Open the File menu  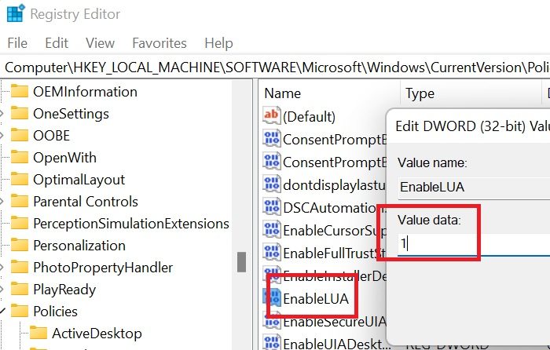[17, 43]
